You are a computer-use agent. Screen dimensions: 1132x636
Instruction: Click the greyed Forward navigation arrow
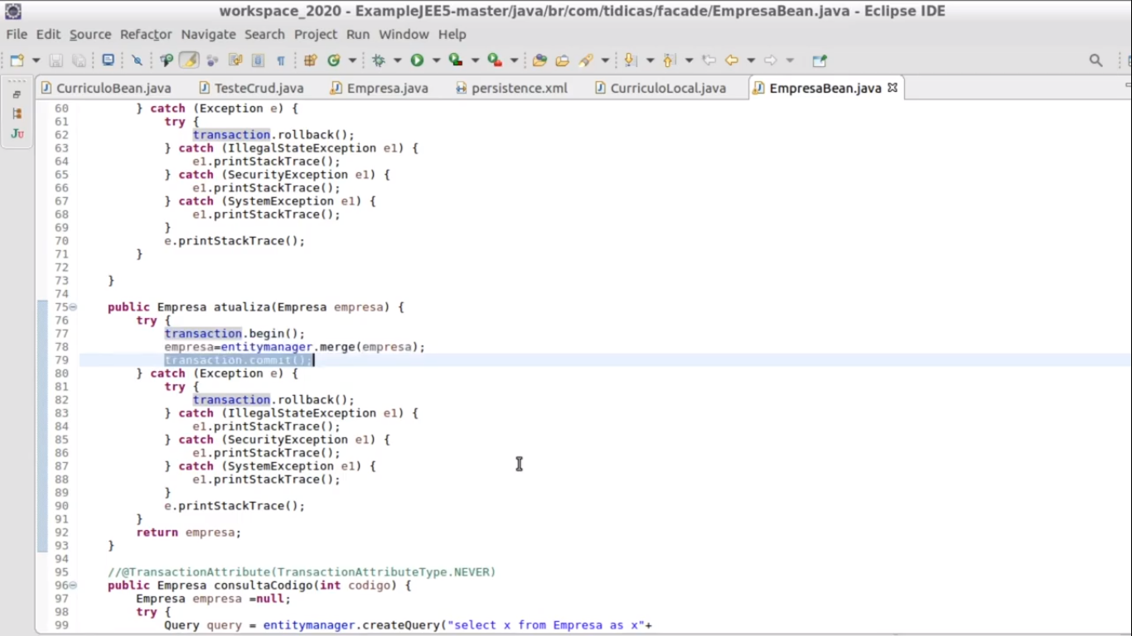771,60
